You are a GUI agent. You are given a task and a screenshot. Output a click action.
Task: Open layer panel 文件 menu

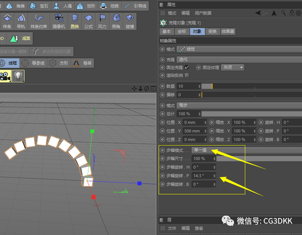point(172,228)
